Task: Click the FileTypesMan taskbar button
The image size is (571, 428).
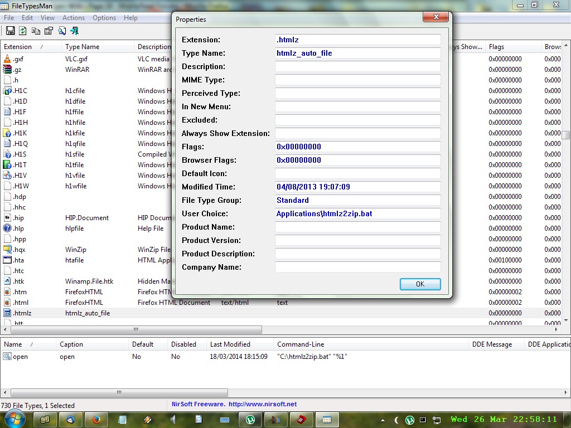Action: (327, 420)
